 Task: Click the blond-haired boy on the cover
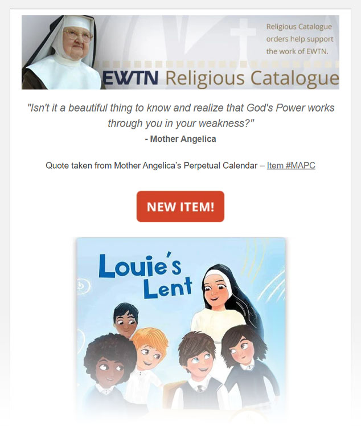click(148, 353)
